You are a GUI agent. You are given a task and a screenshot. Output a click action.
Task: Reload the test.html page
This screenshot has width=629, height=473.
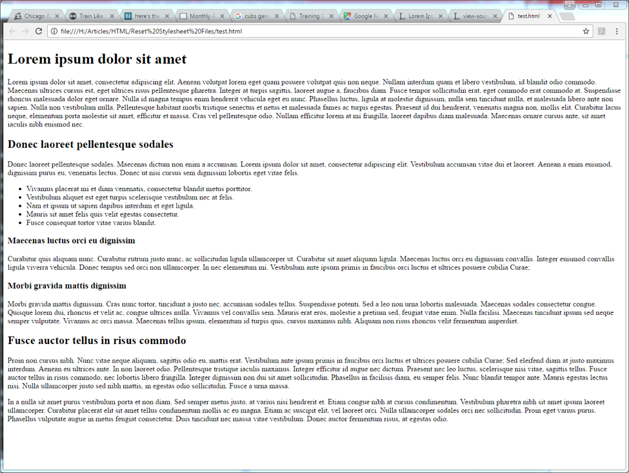[39, 31]
